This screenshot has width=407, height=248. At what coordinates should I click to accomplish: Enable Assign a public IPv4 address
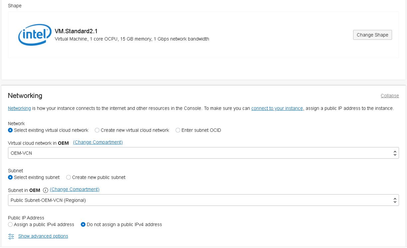pyautogui.click(x=10, y=224)
